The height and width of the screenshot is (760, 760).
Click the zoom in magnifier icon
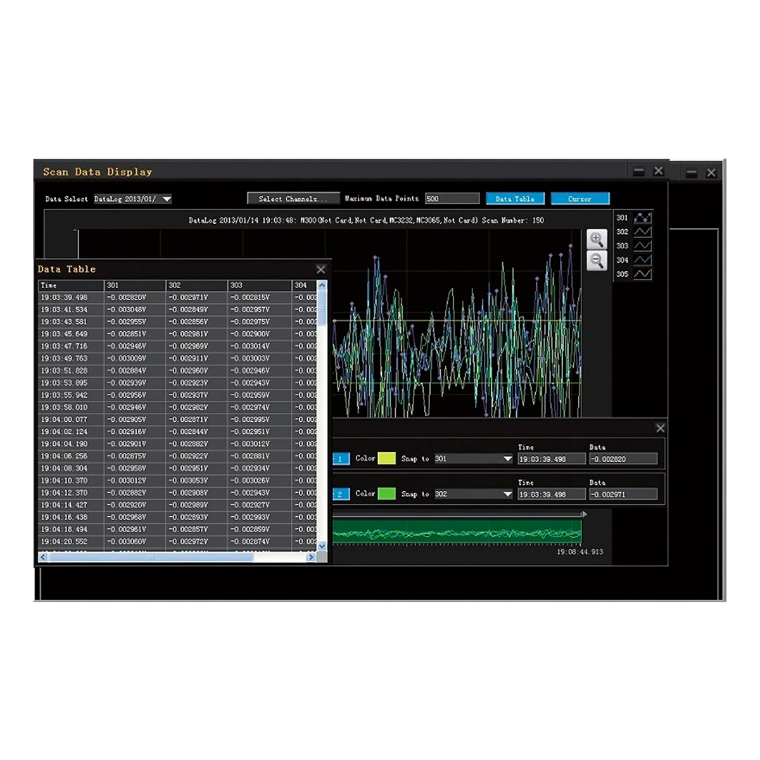point(597,239)
